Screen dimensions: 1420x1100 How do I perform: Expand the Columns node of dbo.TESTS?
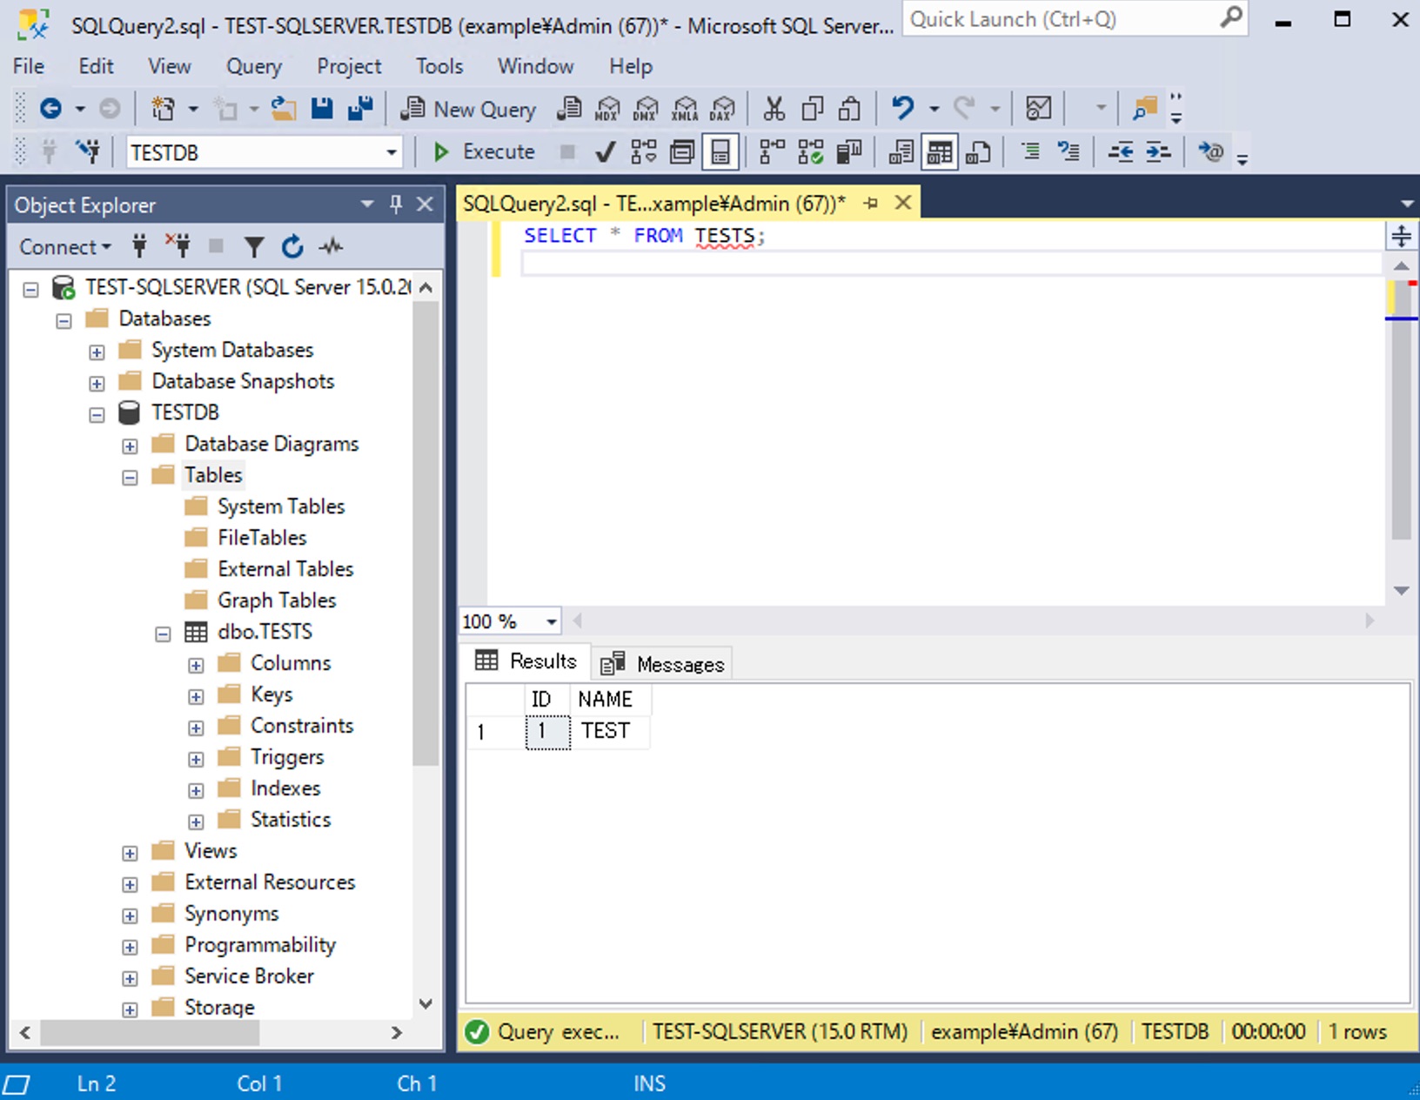[x=196, y=663]
